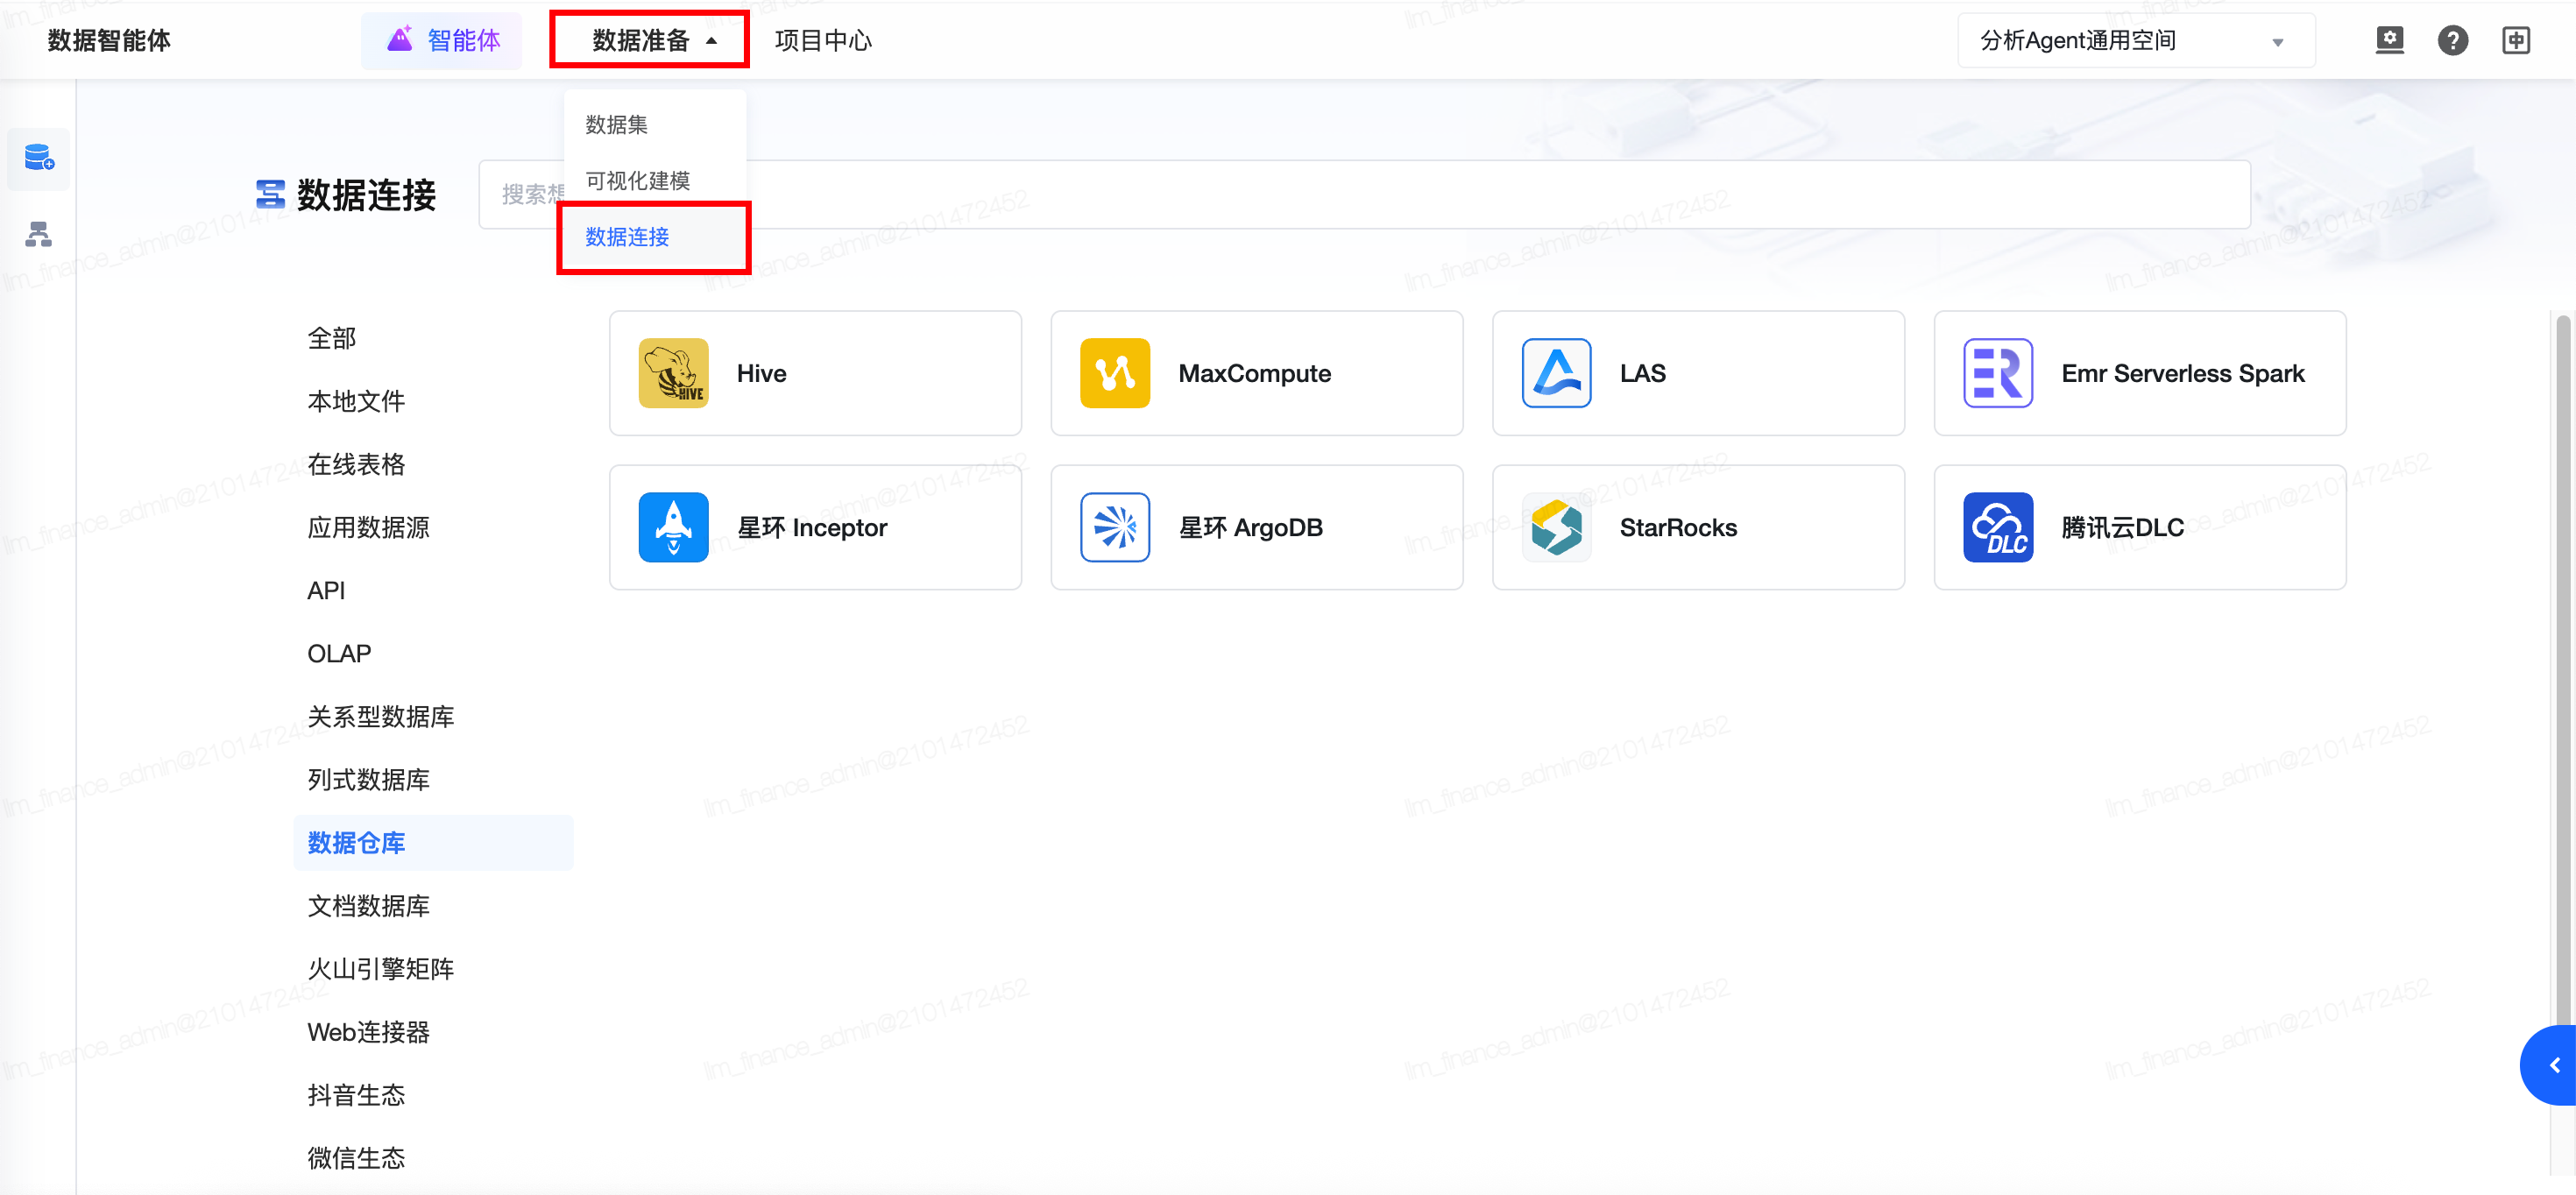Open the Emr Serverless Spark label
2576x1195 pixels.
(x=2183, y=373)
